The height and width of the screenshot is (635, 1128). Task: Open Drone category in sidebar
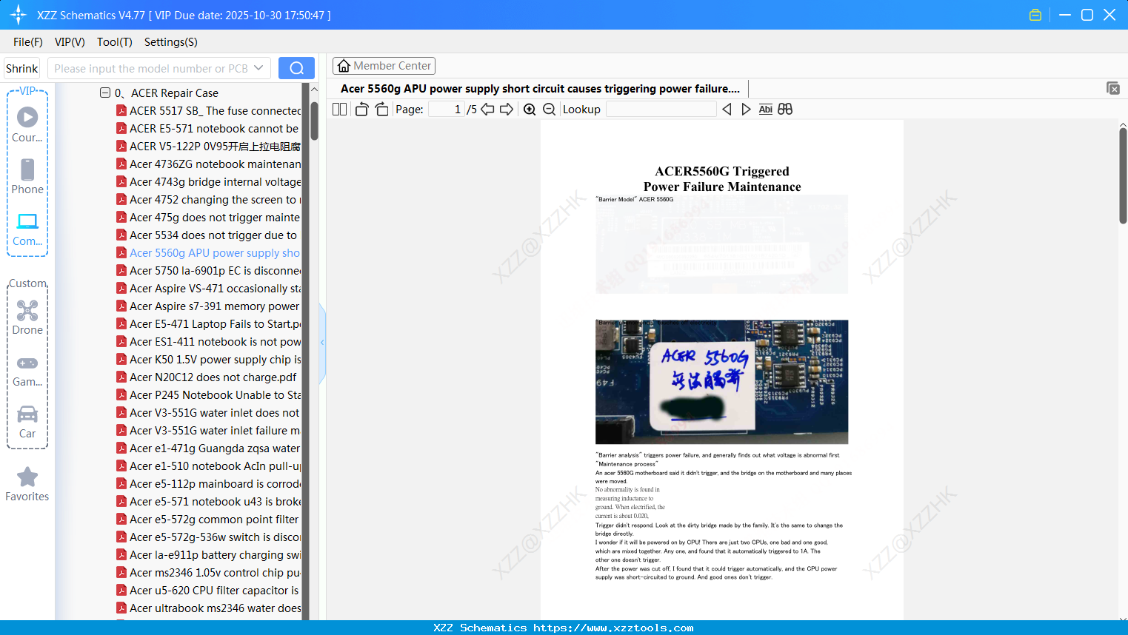pyautogui.click(x=27, y=317)
